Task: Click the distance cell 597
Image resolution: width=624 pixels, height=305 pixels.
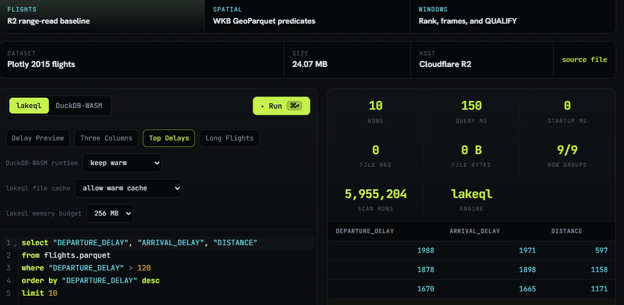Action: pyautogui.click(x=601, y=251)
